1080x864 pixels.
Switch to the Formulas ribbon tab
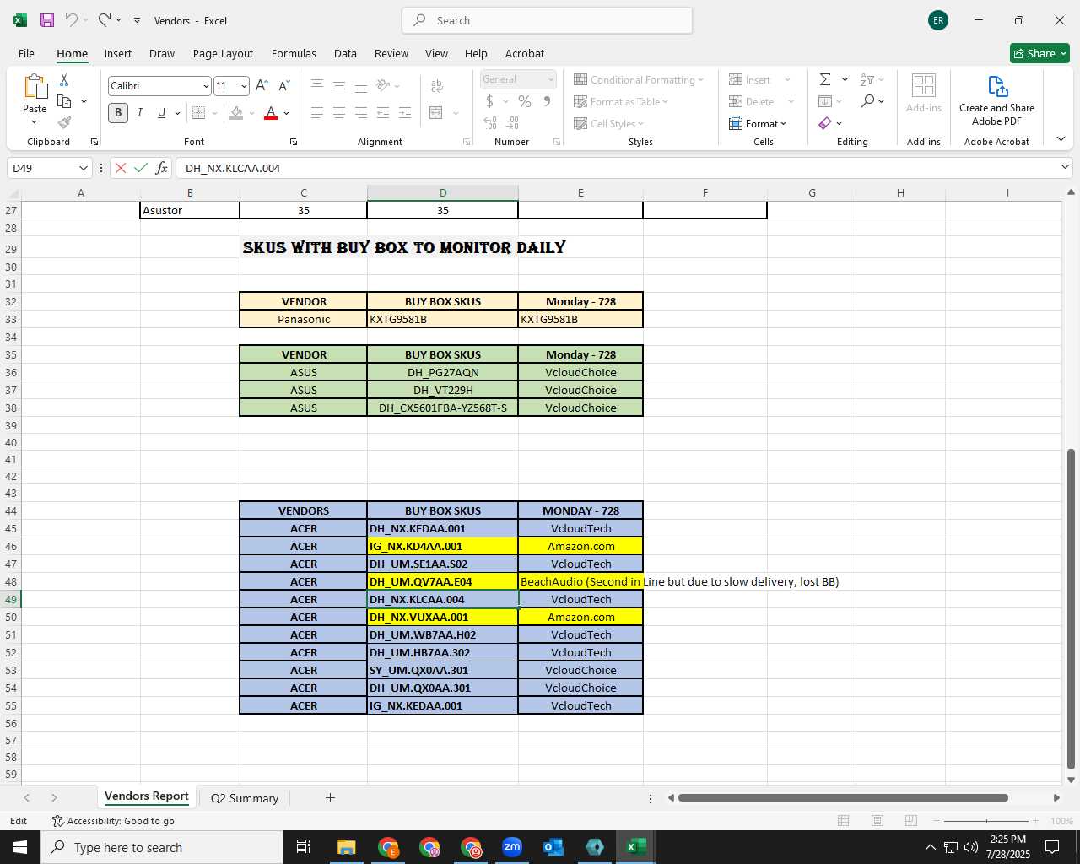pyautogui.click(x=294, y=53)
